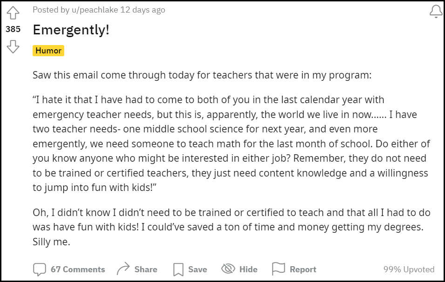The width and height of the screenshot is (445, 282).
Task: Downvote the post with the down arrow
Action: click(x=13, y=46)
